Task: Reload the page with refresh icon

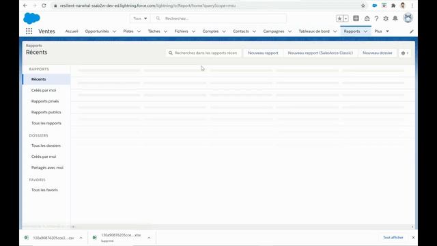Action: [44, 5]
